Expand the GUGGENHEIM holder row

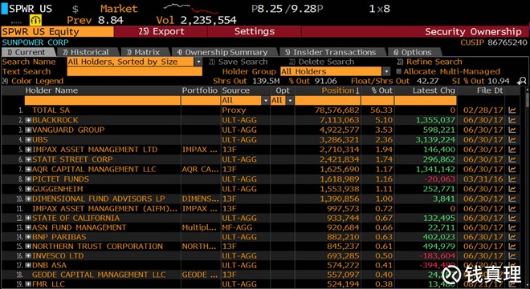28,189
